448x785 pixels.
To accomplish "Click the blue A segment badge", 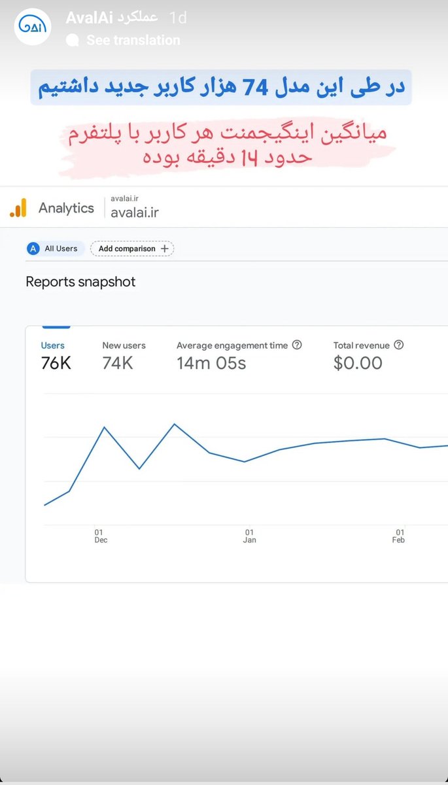I will (x=33, y=249).
